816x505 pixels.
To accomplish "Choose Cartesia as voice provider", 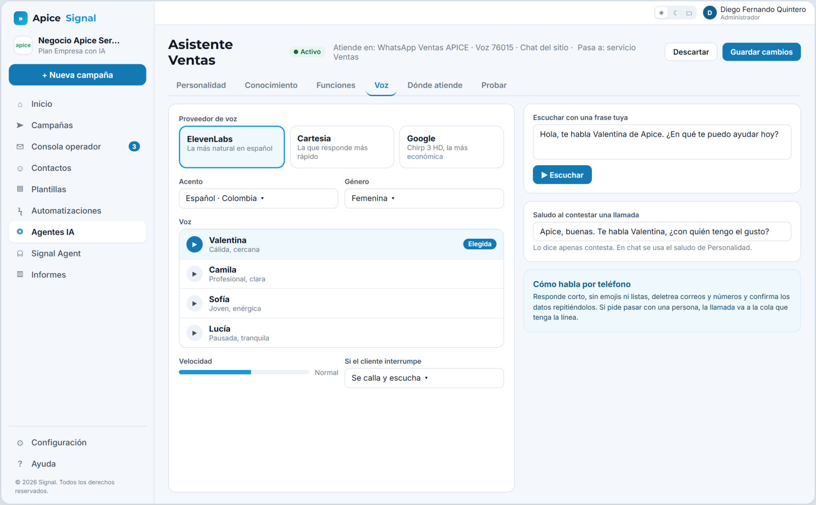I will point(342,147).
